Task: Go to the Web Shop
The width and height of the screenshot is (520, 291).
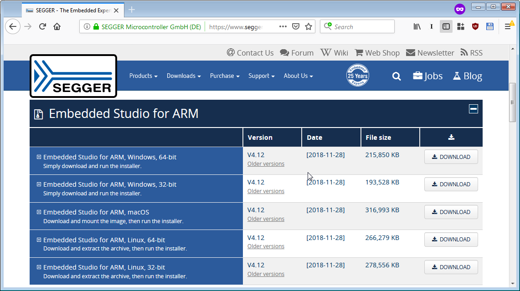Action: click(377, 53)
